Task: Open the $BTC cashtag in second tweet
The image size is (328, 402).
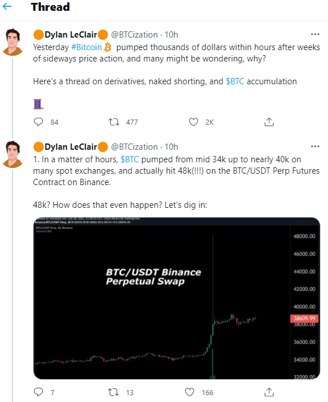Action: (130, 159)
